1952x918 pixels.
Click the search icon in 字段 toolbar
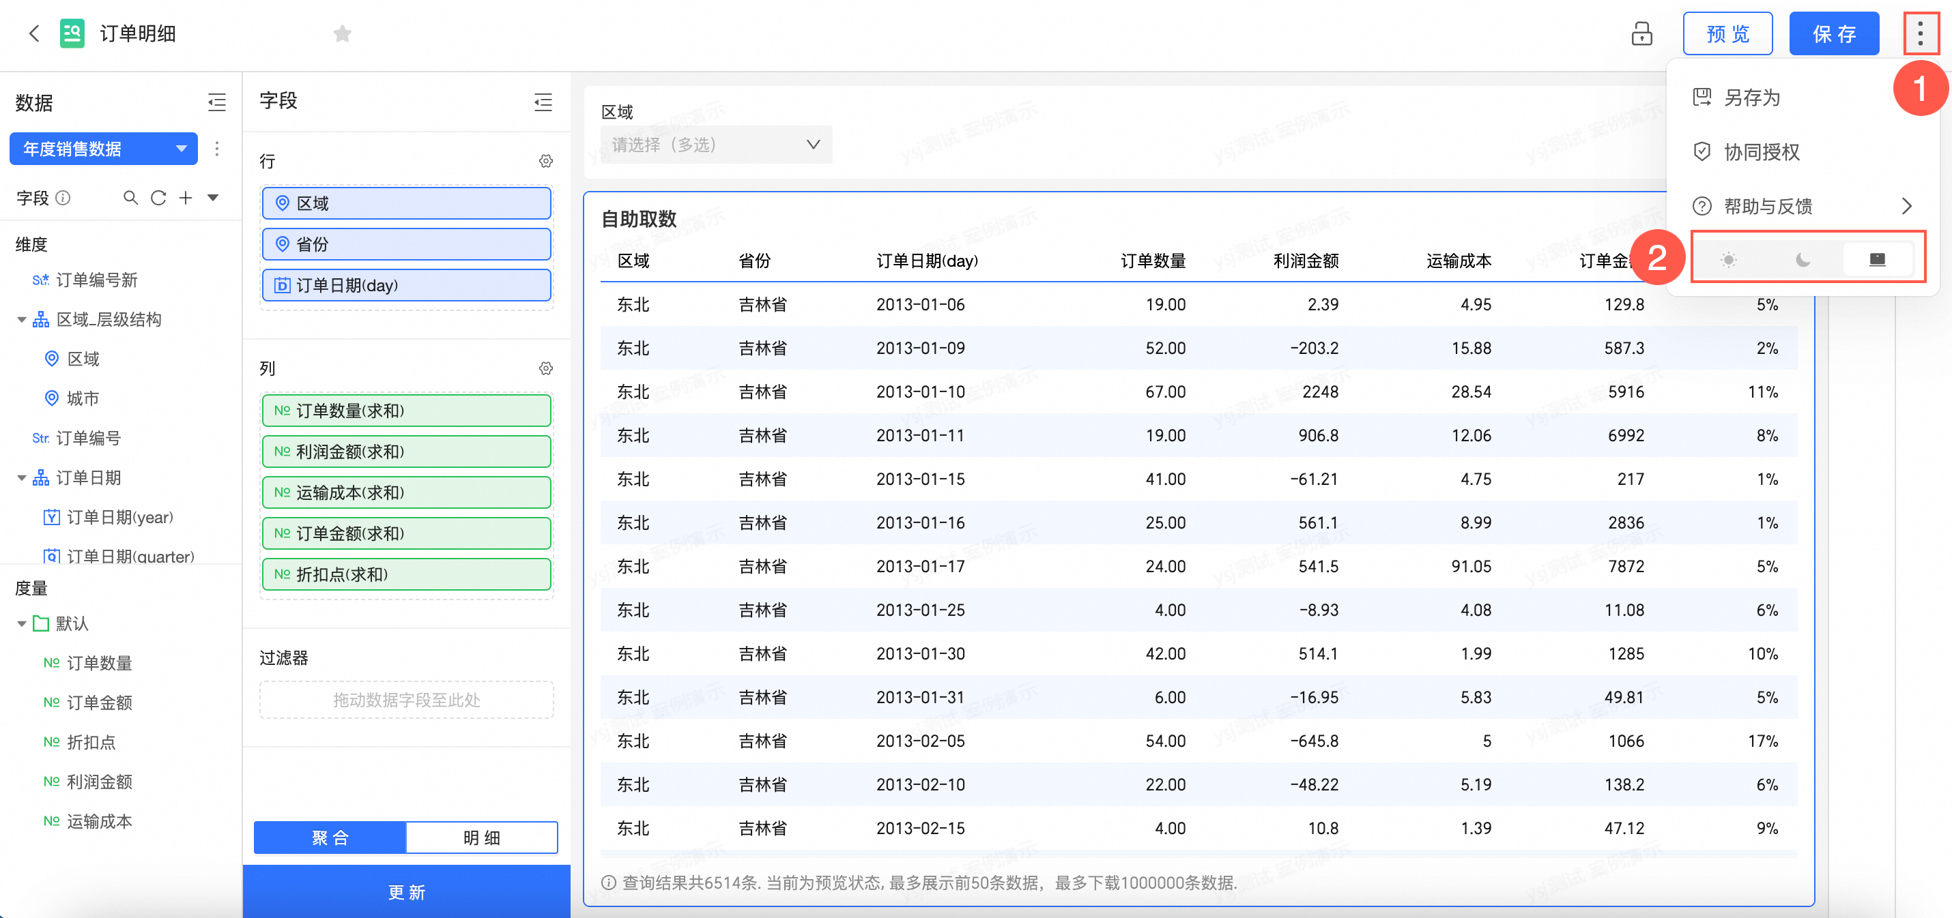[130, 198]
